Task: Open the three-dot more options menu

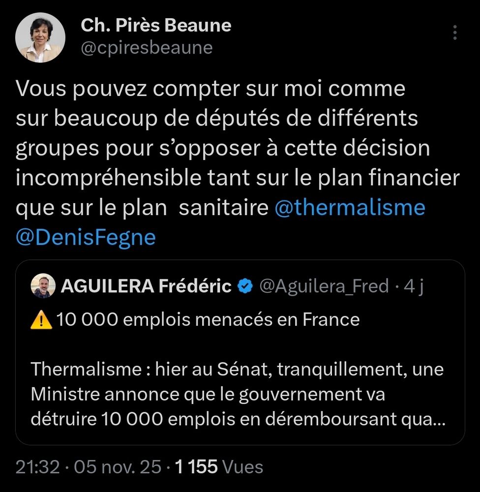Action: 454,32
